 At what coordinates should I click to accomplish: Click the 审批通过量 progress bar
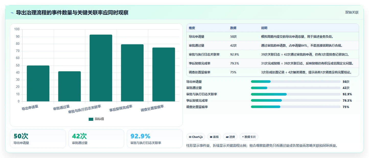tap(296, 88)
